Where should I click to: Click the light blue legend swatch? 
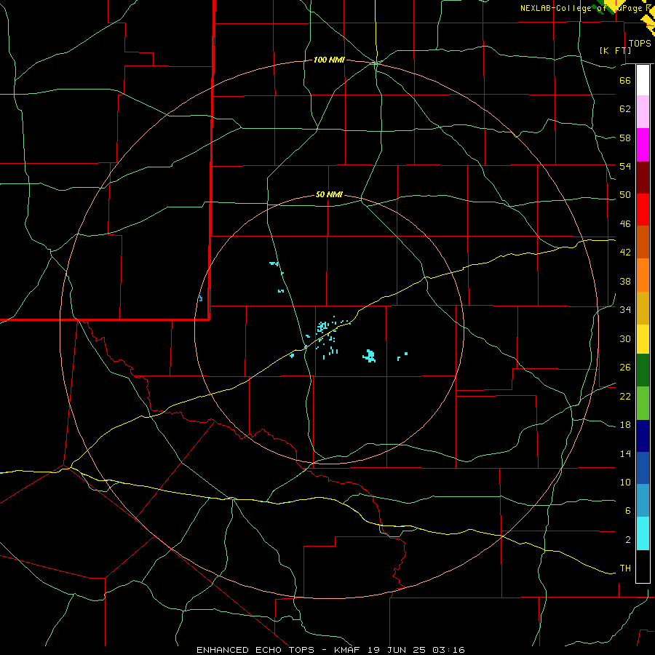click(x=643, y=501)
